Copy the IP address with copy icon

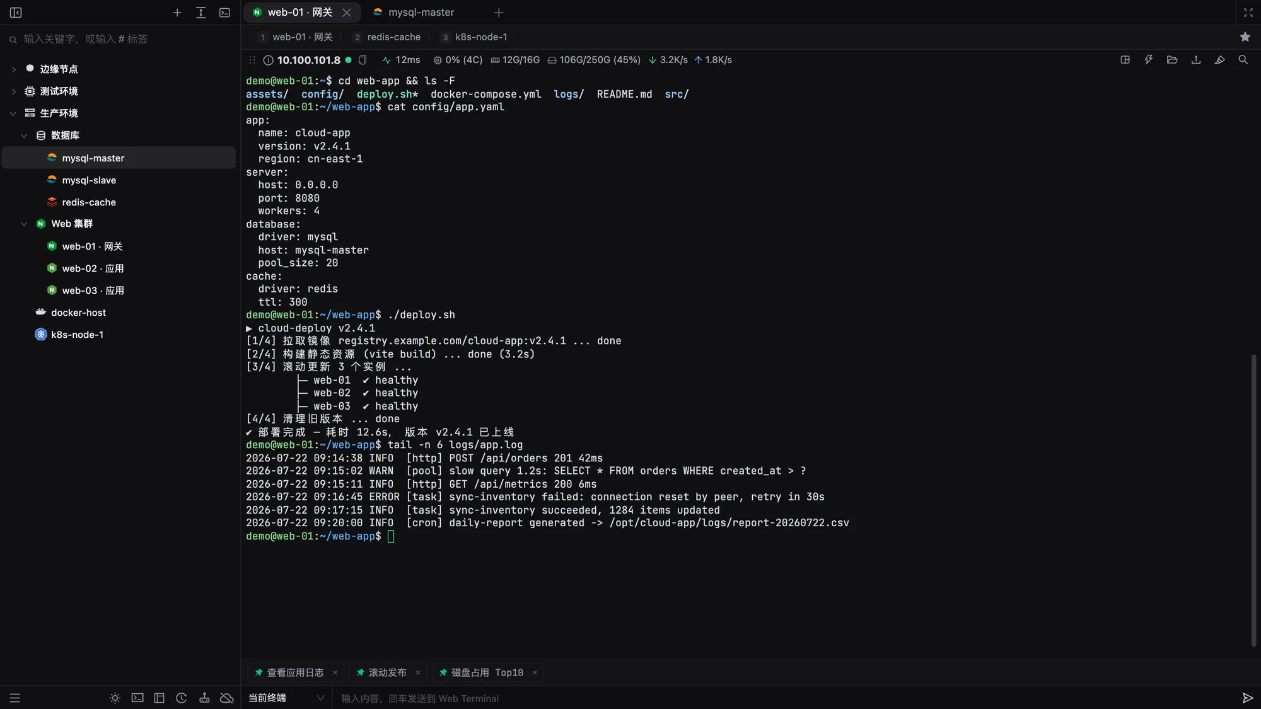(363, 60)
